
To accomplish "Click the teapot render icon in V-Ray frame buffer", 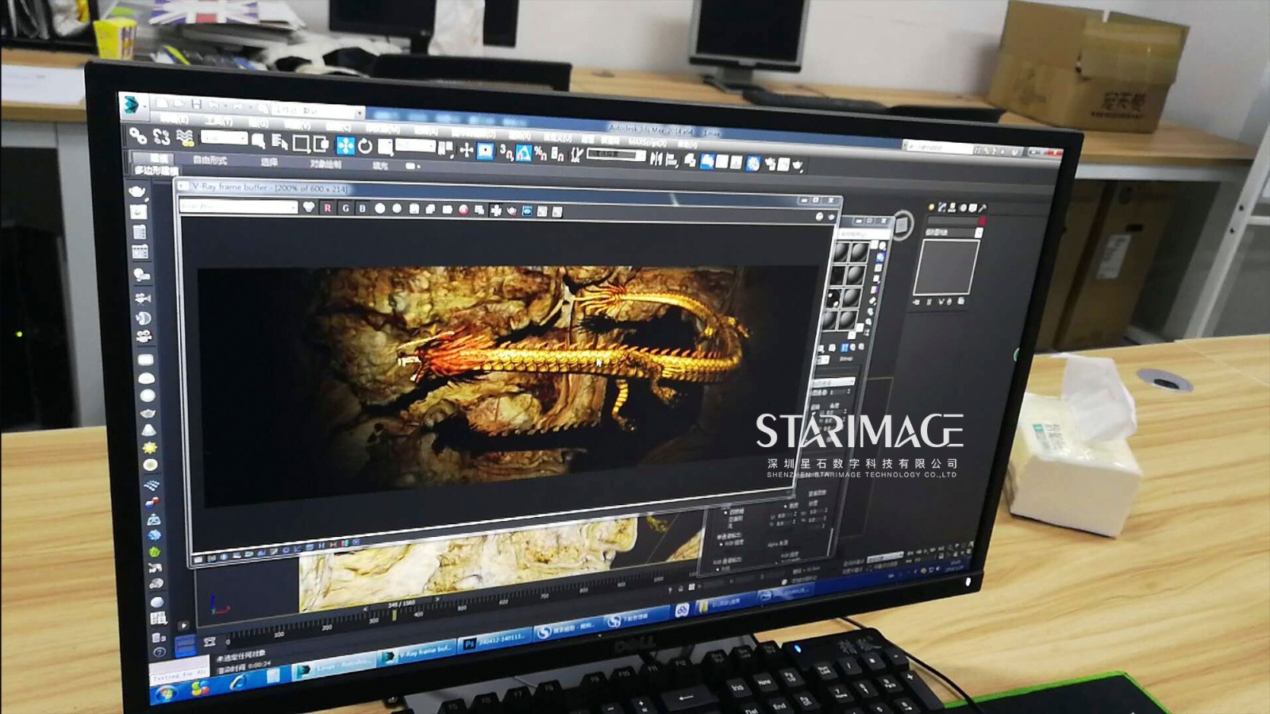I will coord(512,210).
